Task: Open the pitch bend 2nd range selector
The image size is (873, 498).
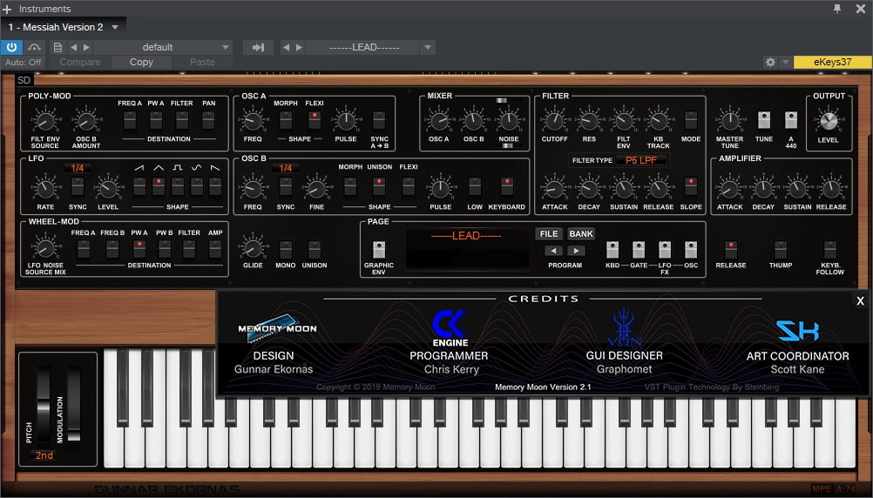Action: [x=44, y=455]
